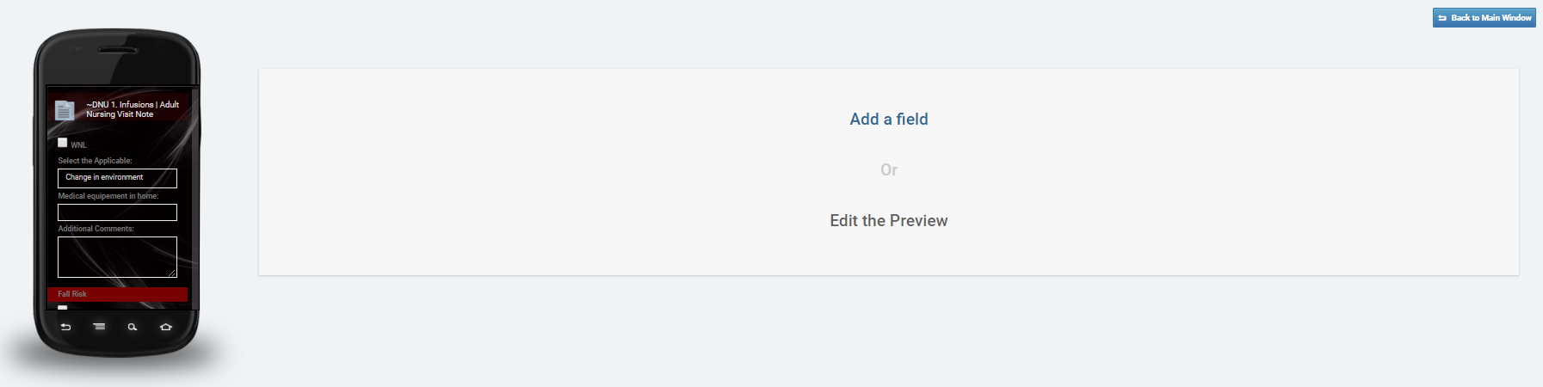Toggle the checkbox below the Fall Risk header
Screen dimensions: 1543x387
click(63, 306)
